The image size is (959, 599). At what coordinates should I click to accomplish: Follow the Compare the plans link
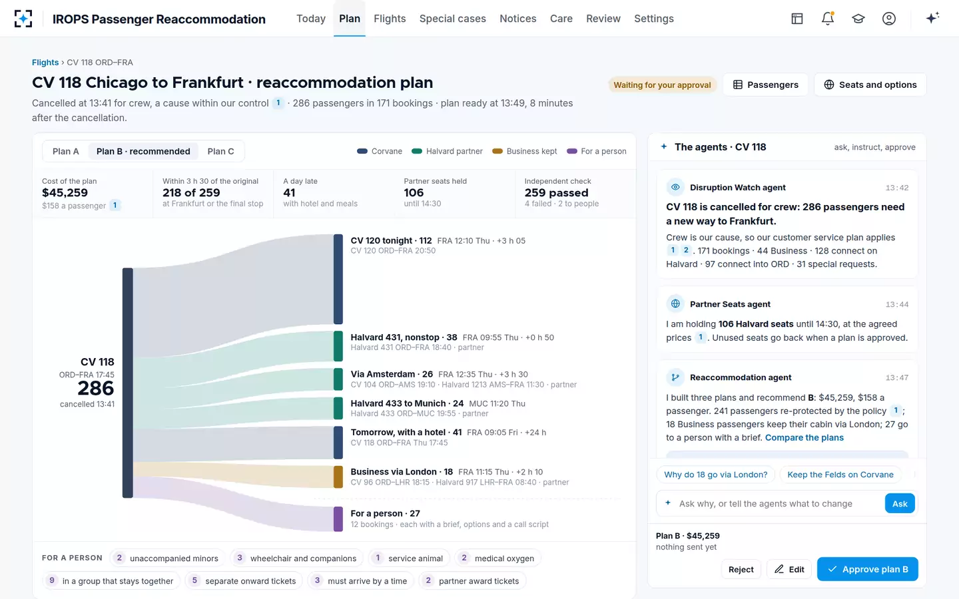pyautogui.click(x=804, y=438)
